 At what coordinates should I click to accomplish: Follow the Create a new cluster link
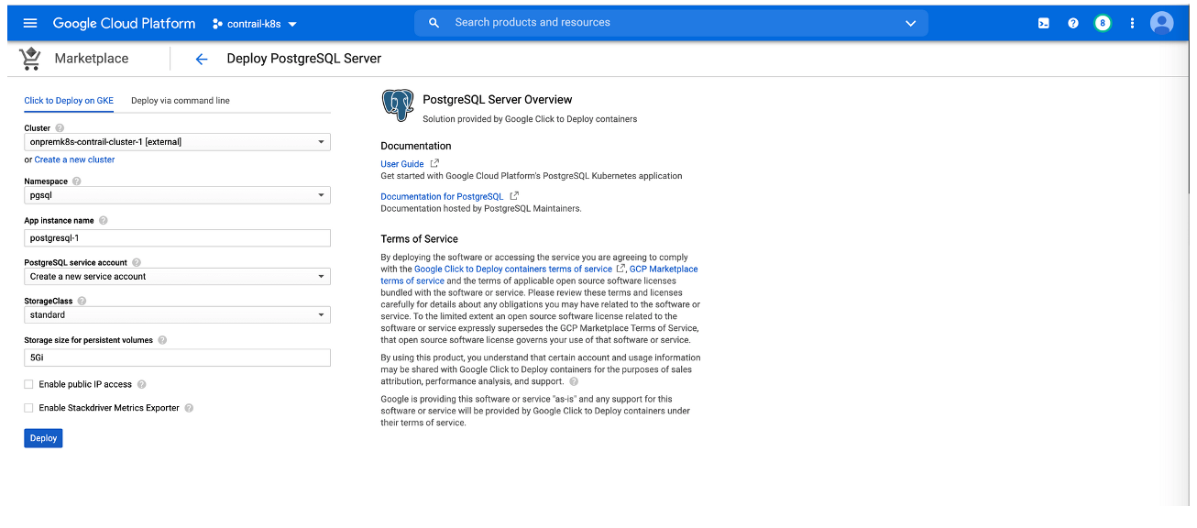(74, 159)
